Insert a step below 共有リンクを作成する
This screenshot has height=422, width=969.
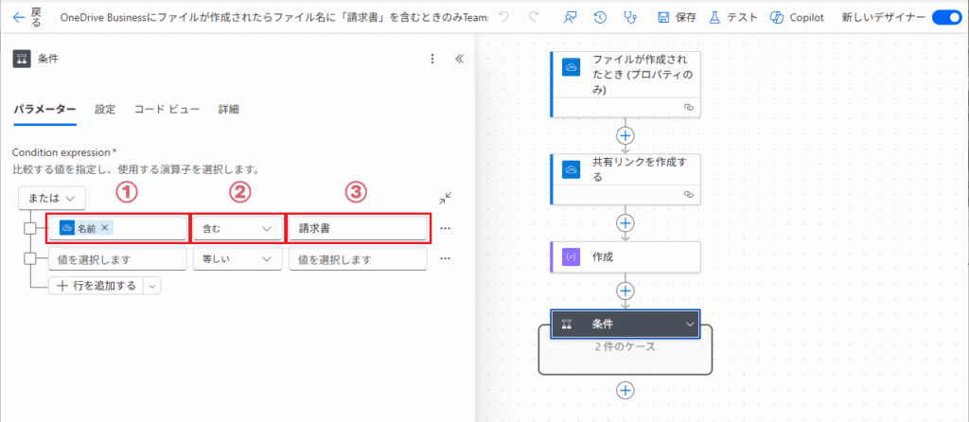coord(626,221)
